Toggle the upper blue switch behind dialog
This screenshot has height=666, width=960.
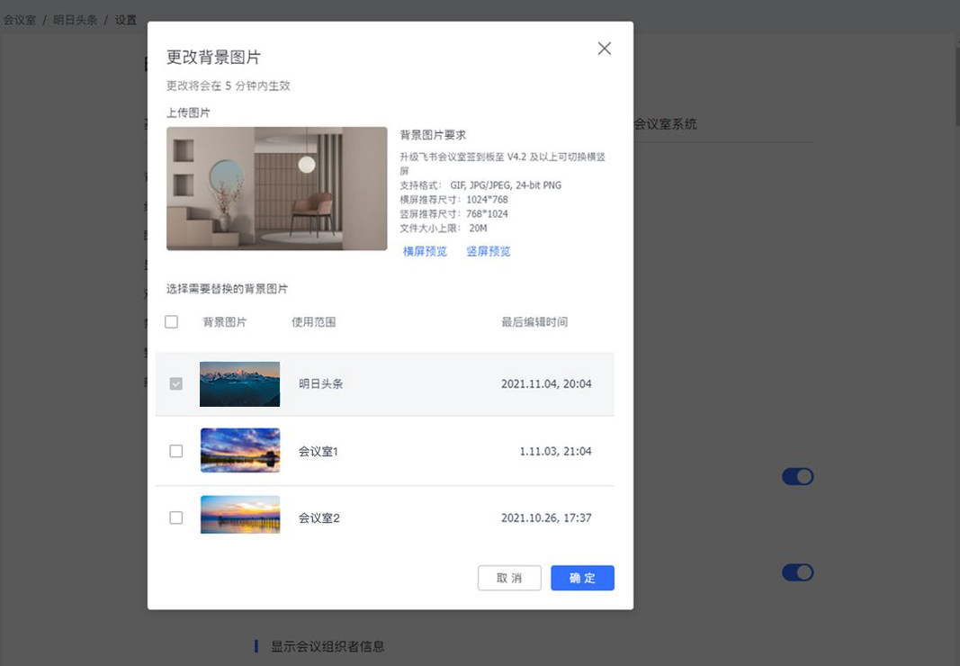click(797, 476)
